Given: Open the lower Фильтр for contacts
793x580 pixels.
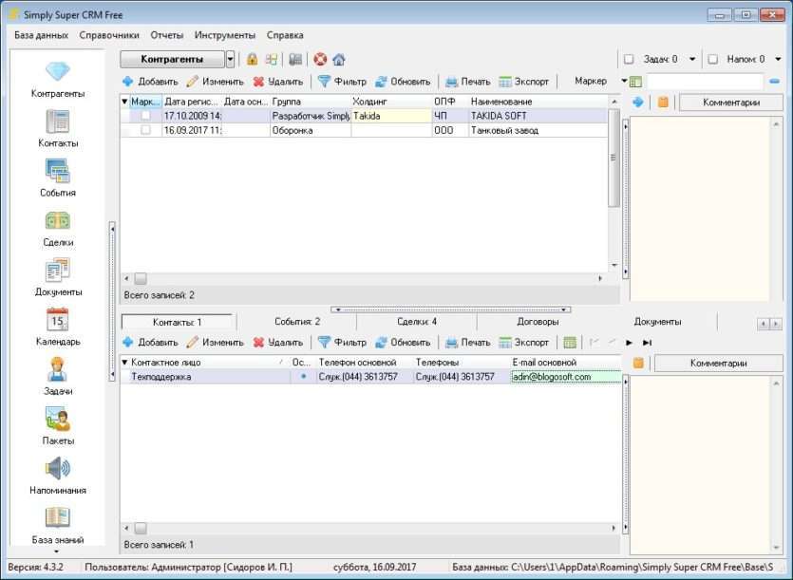Looking at the screenshot, I should pos(342,343).
